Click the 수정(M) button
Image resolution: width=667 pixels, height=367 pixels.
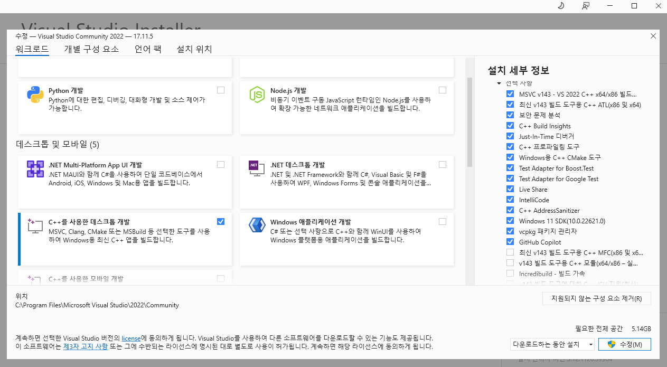tap(625, 344)
